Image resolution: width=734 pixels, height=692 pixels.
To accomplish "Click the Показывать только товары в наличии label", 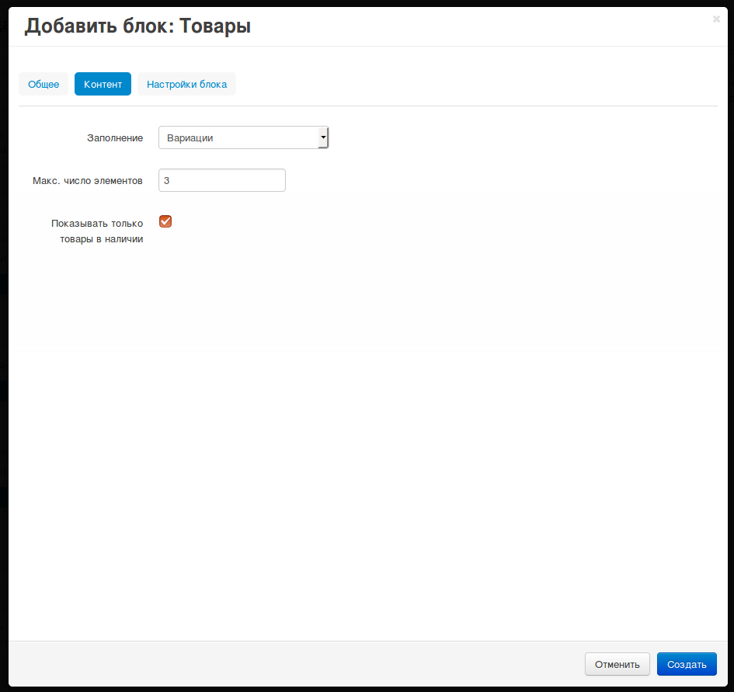I will tap(97, 231).
